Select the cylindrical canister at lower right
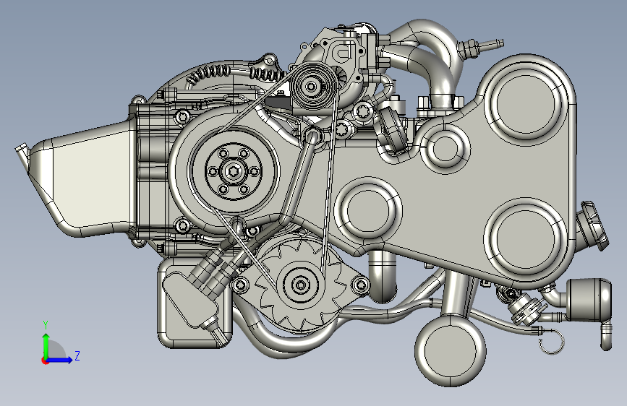This screenshot has height=406, width=627. [588, 300]
